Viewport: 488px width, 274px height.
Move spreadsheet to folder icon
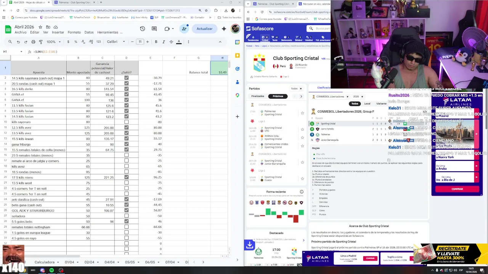(48, 27)
